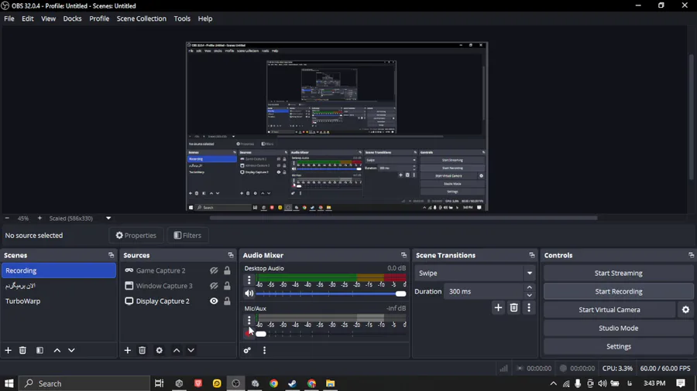This screenshot has height=391, width=697.
Task: Adjust the Mic/Aux volume slider
Action: click(x=331, y=333)
